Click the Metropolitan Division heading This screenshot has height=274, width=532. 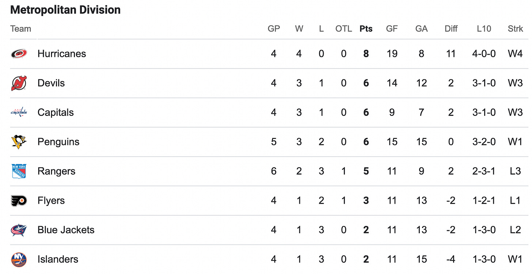pyautogui.click(x=65, y=10)
